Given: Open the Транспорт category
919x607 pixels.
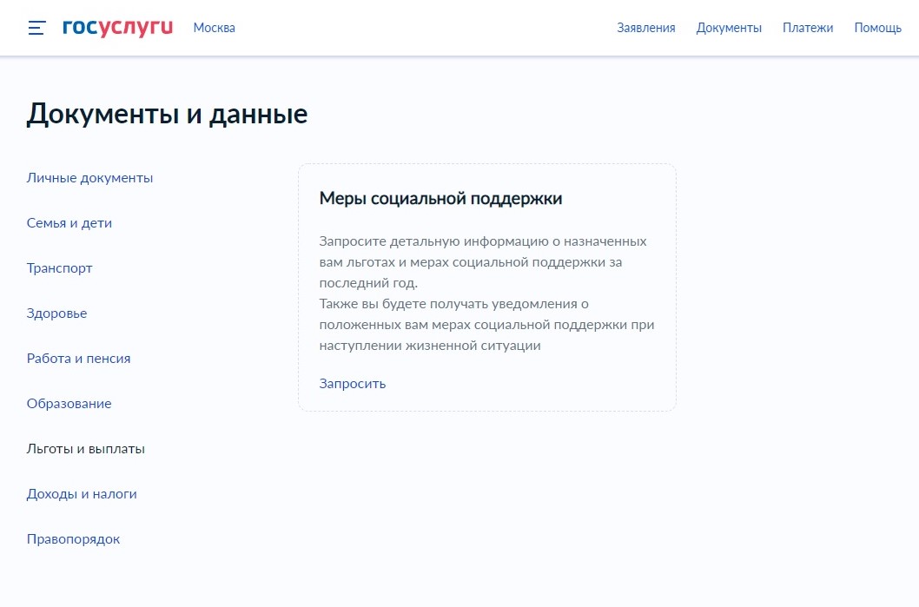Looking at the screenshot, I should point(59,268).
